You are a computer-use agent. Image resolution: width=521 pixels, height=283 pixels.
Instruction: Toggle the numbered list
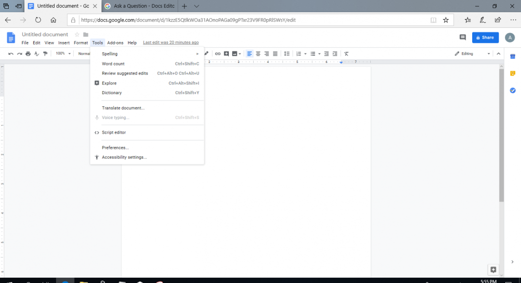(299, 54)
